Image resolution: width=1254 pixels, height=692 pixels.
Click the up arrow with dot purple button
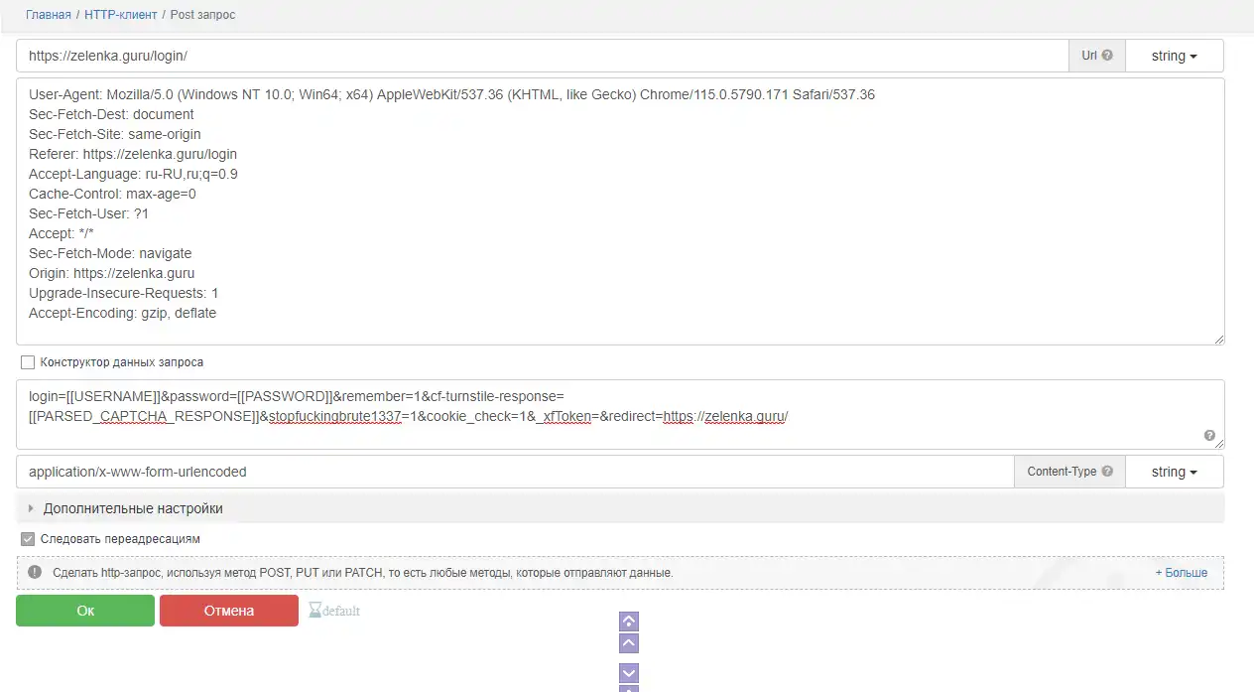point(629,622)
